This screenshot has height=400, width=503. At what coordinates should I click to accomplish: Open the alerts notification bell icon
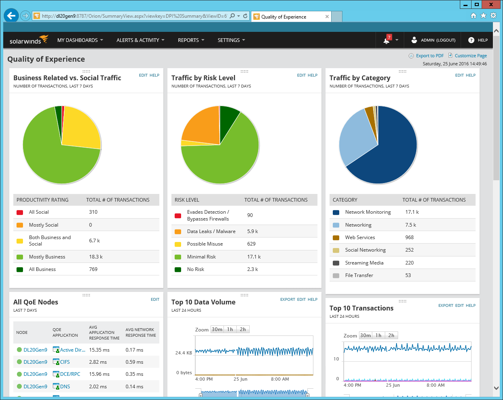click(386, 40)
